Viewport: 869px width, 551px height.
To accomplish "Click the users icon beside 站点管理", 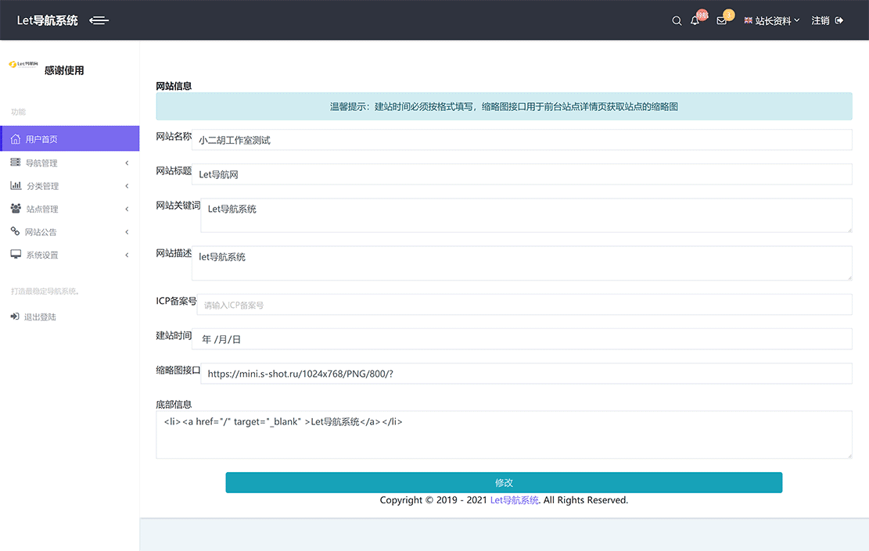I will 16,209.
